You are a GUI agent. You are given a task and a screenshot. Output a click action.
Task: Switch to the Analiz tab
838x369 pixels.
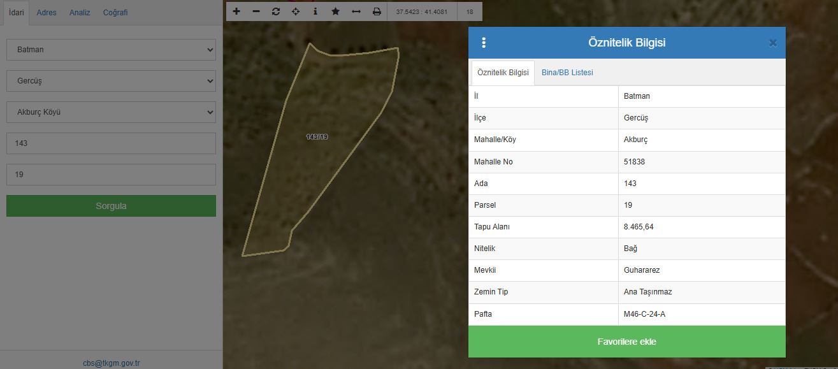point(80,13)
